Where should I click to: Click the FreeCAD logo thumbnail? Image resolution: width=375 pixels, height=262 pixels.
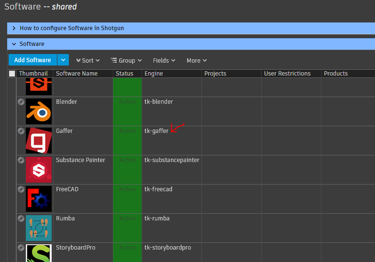(x=39, y=199)
